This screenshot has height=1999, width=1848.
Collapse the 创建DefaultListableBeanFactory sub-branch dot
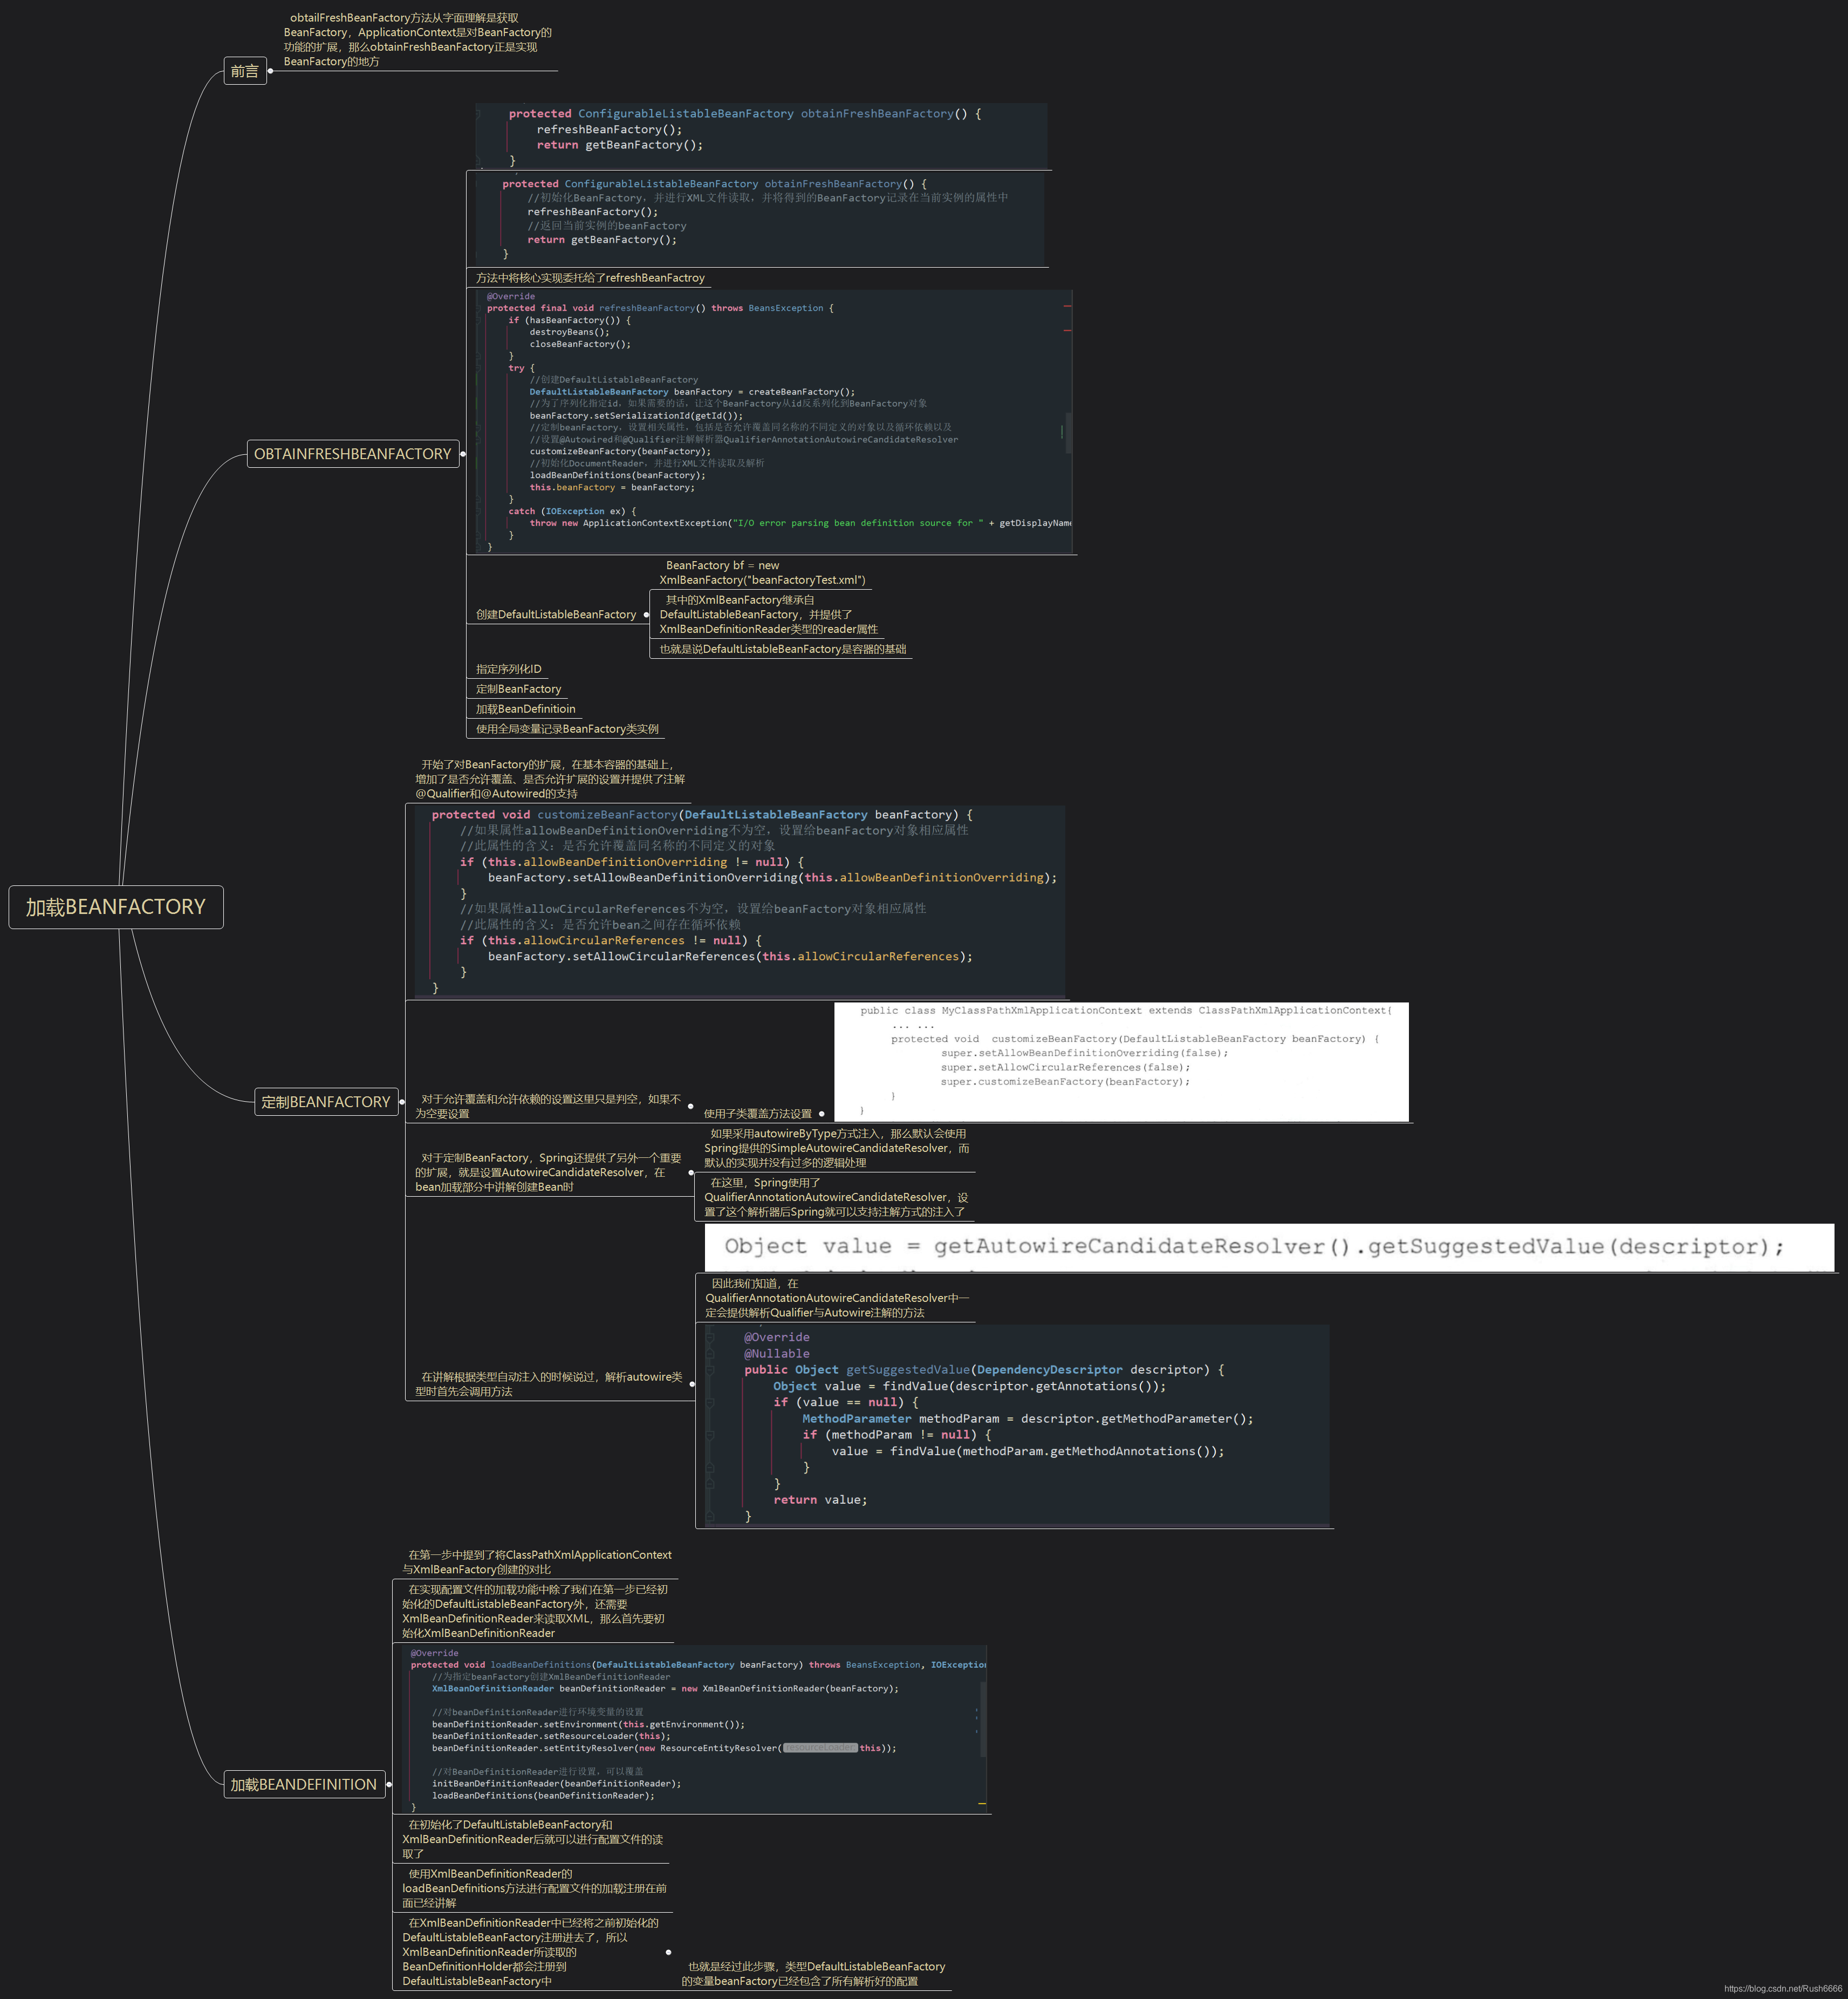(646, 614)
